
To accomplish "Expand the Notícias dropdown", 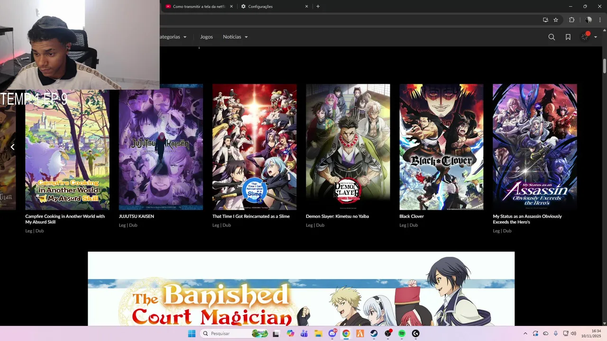I will coord(235,37).
